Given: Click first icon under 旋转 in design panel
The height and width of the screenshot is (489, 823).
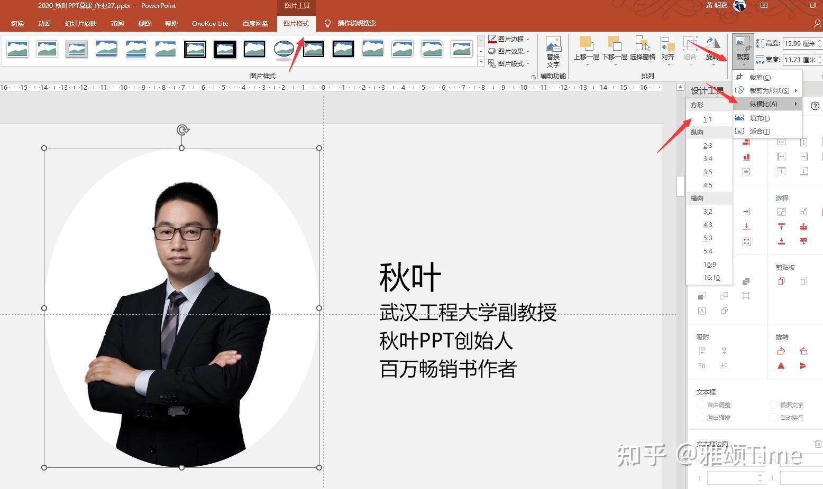Looking at the screenshot, I should (x=781, y=351).
